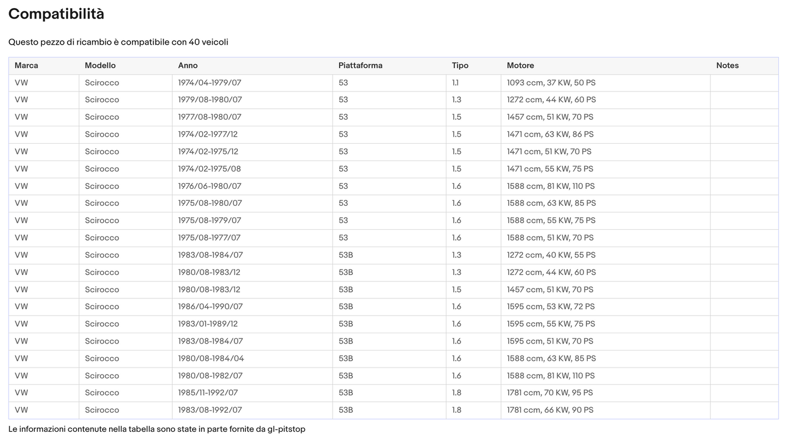Click the Piattaforma column header
788x441 pixels.
pos(360,65)
